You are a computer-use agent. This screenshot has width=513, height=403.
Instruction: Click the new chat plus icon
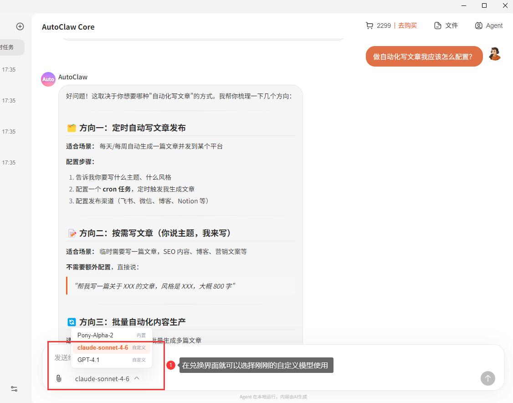pos(20,26)
